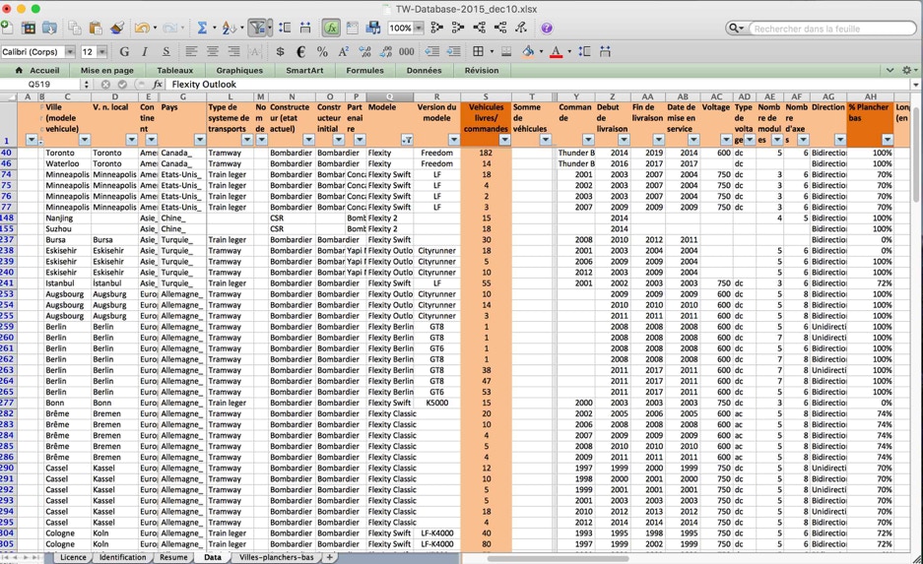The image size is (923, 564).
Task: Apply the red font color A
Action: [556, 52]
